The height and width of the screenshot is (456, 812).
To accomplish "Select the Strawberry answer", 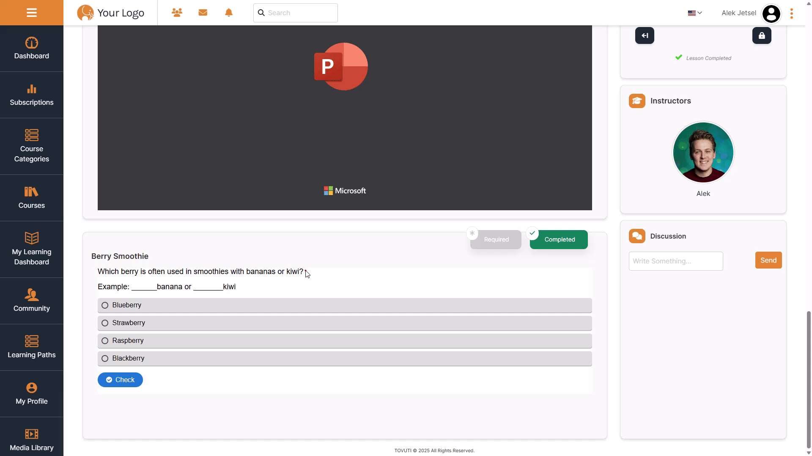I will click(x=345, y=323).
